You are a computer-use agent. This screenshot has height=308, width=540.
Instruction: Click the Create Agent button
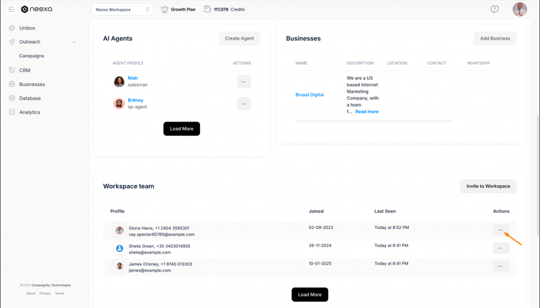pyautogui.click(x=239, y=38)
